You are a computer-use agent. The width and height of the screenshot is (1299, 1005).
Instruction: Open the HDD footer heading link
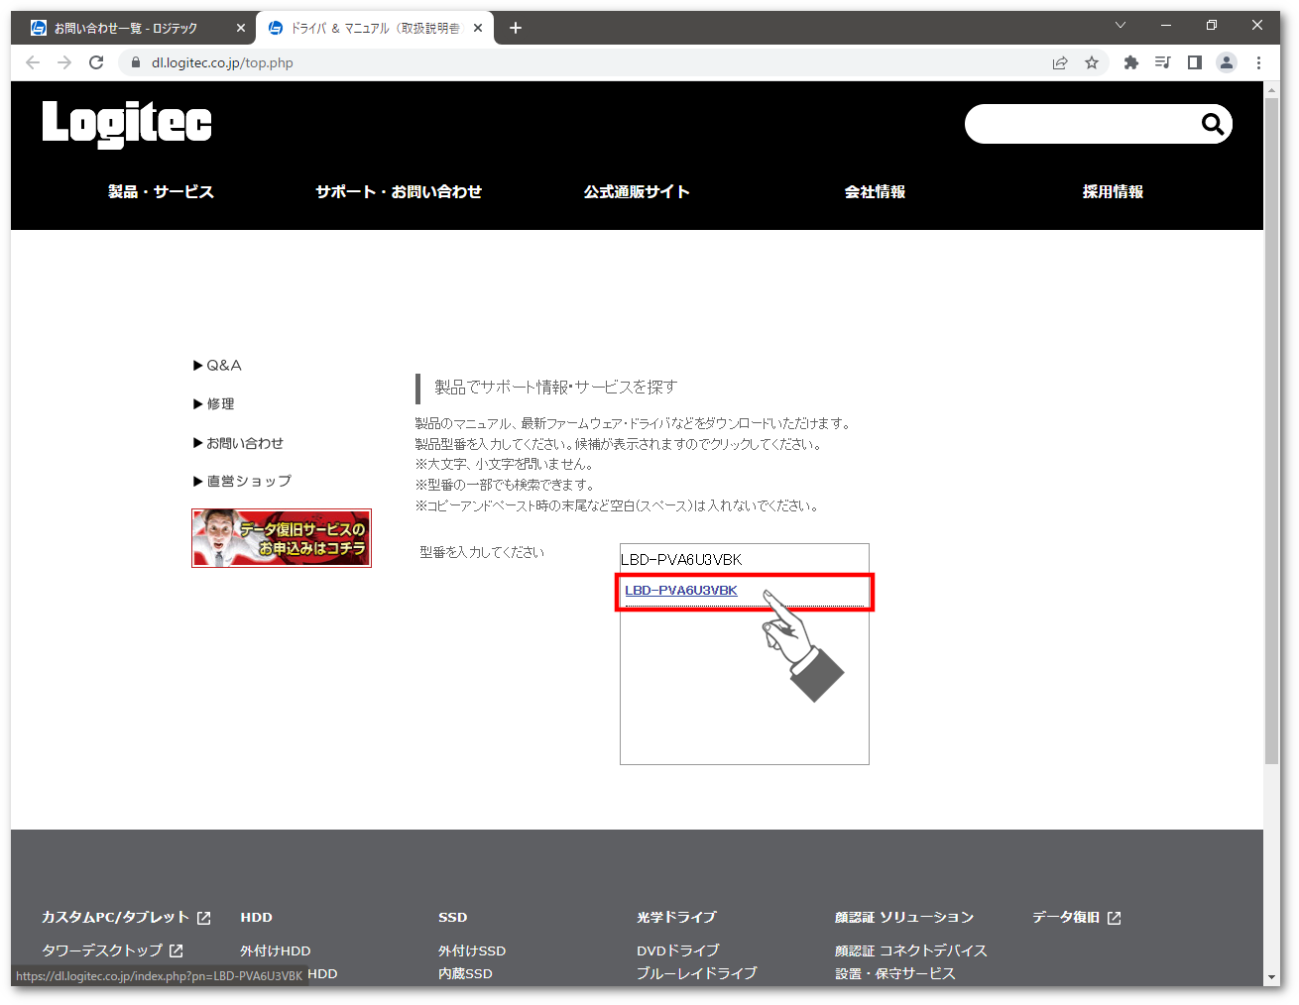tap(256, 917)
